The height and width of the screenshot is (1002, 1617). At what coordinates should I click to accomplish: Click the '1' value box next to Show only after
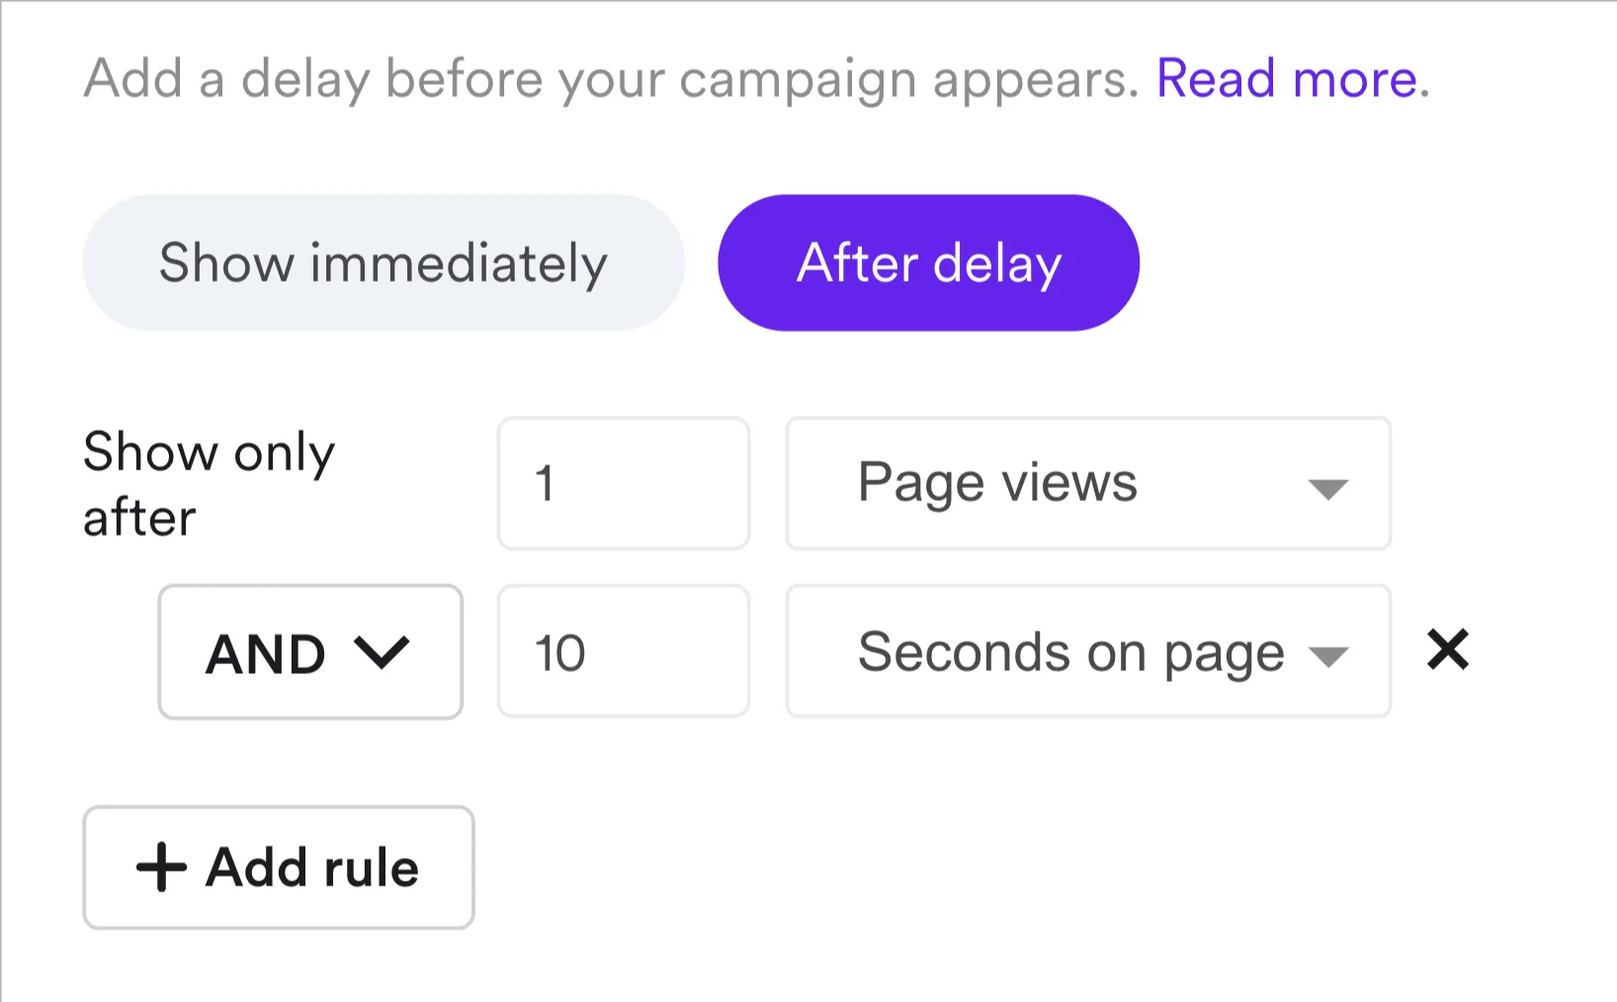623,484
